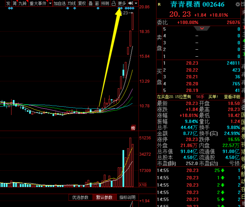Click the 金额 value 8.77亿
This screenshot has height=207, width=245.
pos(190,133)
